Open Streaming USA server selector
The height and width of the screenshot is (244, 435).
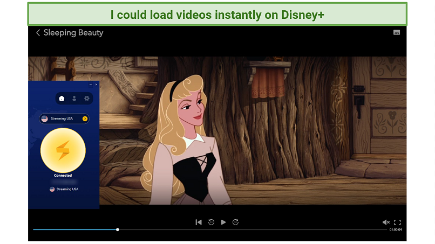click(x=64, y=118)
